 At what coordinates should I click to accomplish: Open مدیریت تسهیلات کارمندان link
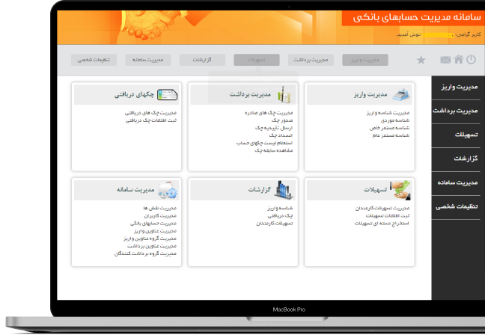(x=382, y=209)
